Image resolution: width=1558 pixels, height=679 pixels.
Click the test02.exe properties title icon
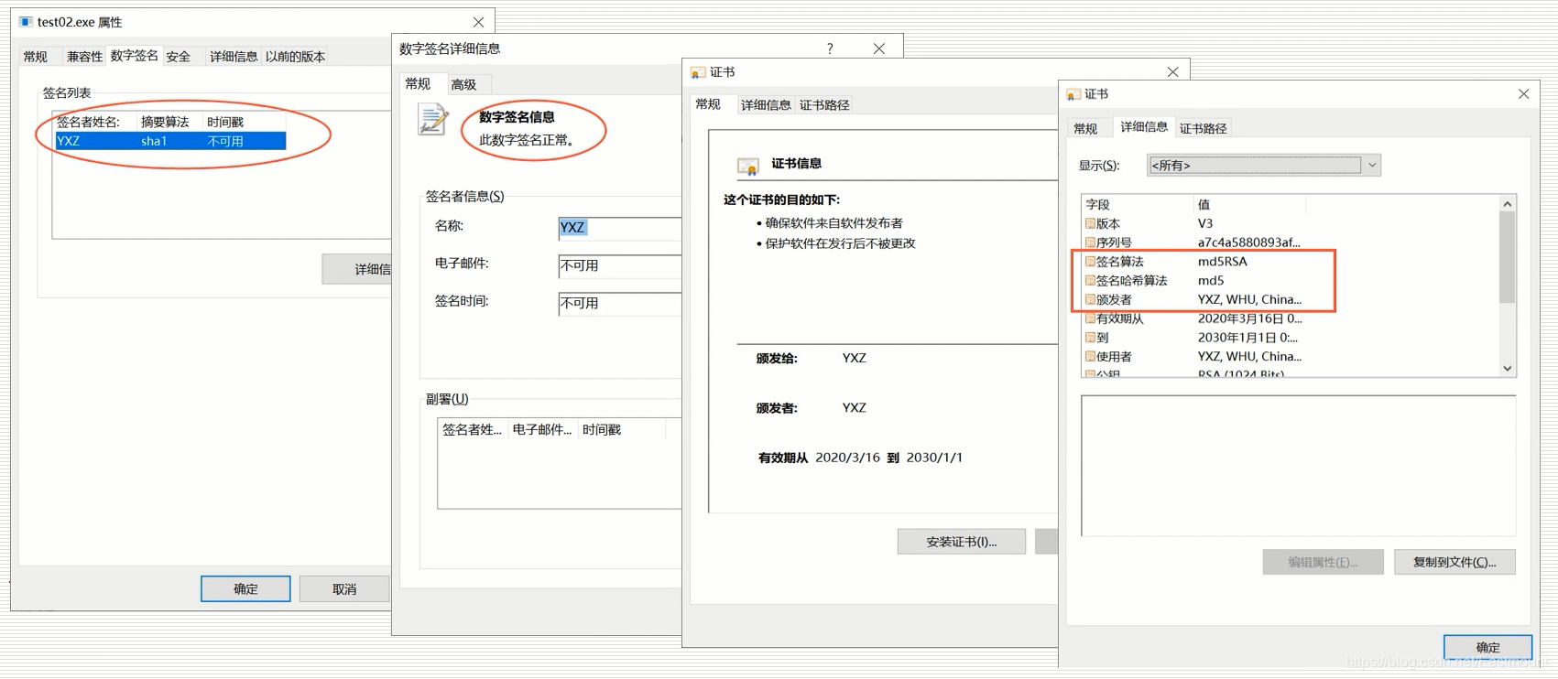26,21
